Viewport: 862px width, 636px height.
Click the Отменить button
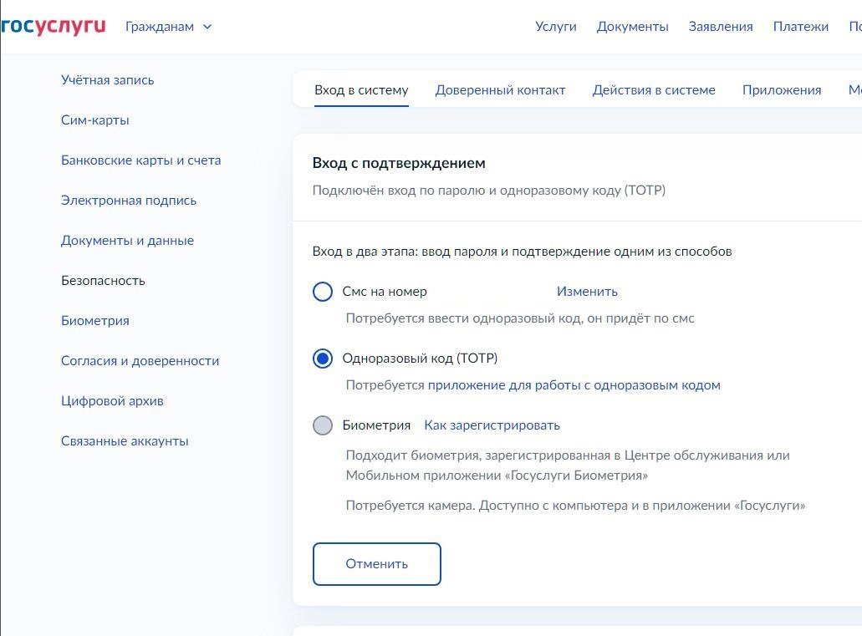(376, 564)
